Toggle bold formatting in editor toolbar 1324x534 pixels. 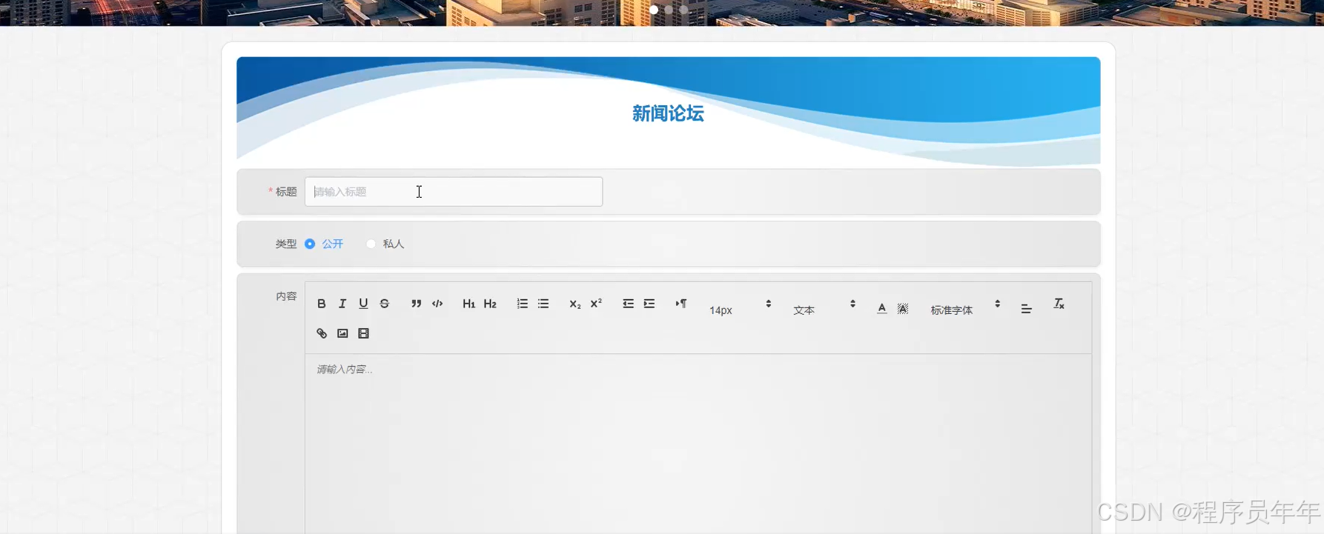tap(322, 304)
